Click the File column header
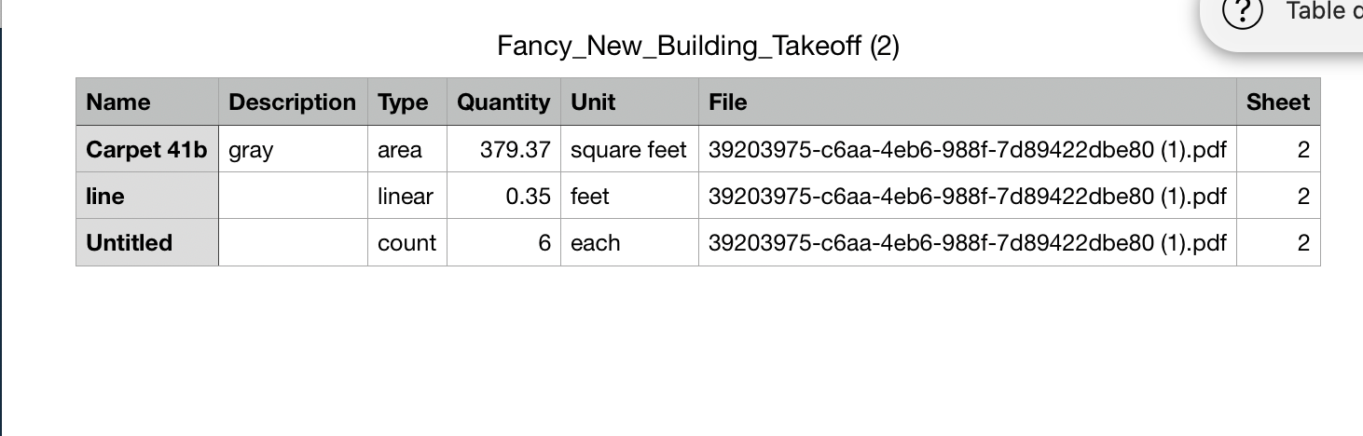Viewport: 1363px width, 436px height. (x=967, y=102)
